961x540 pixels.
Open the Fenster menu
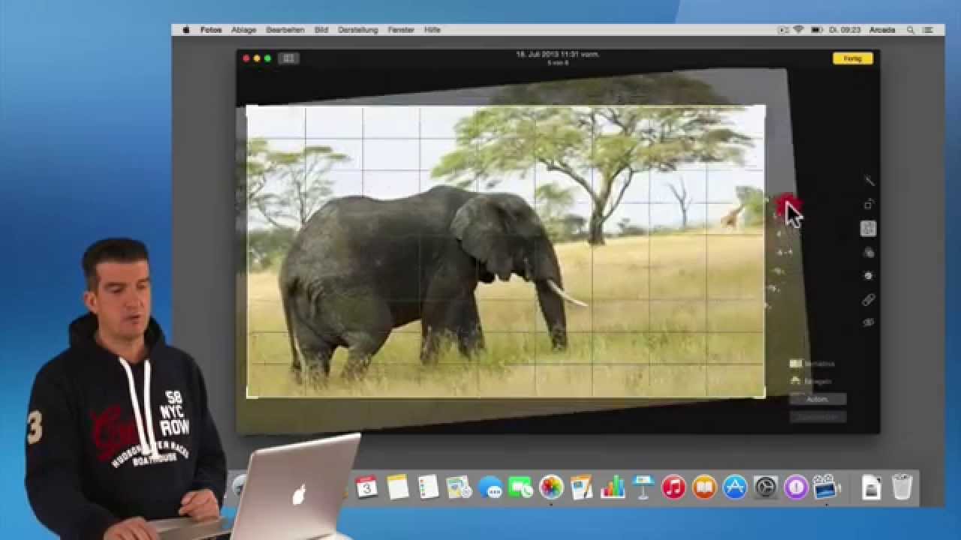(401, 30)
